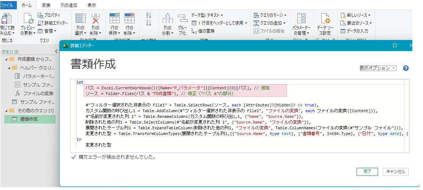Screen dimensions: 423x190
Task: Open the 表示オプション dropdown
Action: (x=378, y=68)
